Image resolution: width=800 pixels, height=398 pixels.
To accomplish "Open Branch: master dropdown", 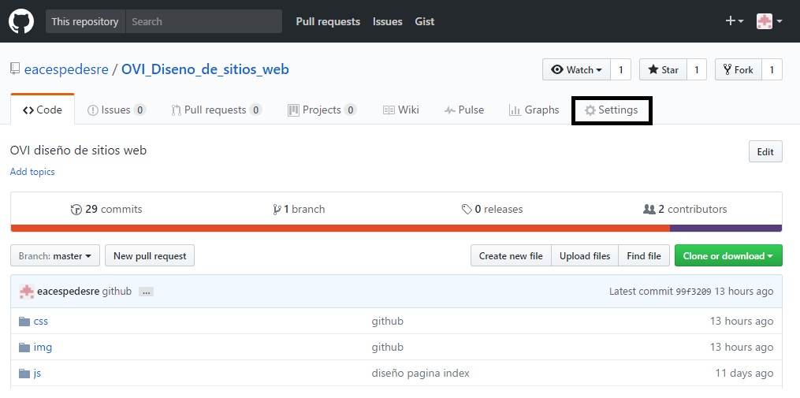I will point(55,255).
